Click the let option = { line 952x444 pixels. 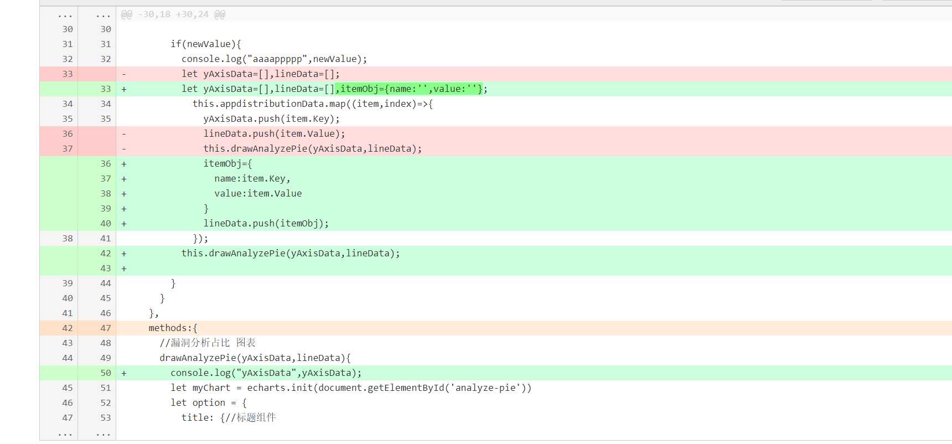(x=209, y=402)
